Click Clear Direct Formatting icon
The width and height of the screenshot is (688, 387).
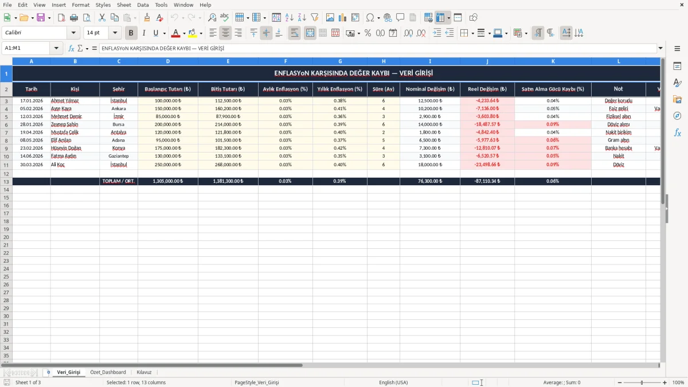click(160, 18)
